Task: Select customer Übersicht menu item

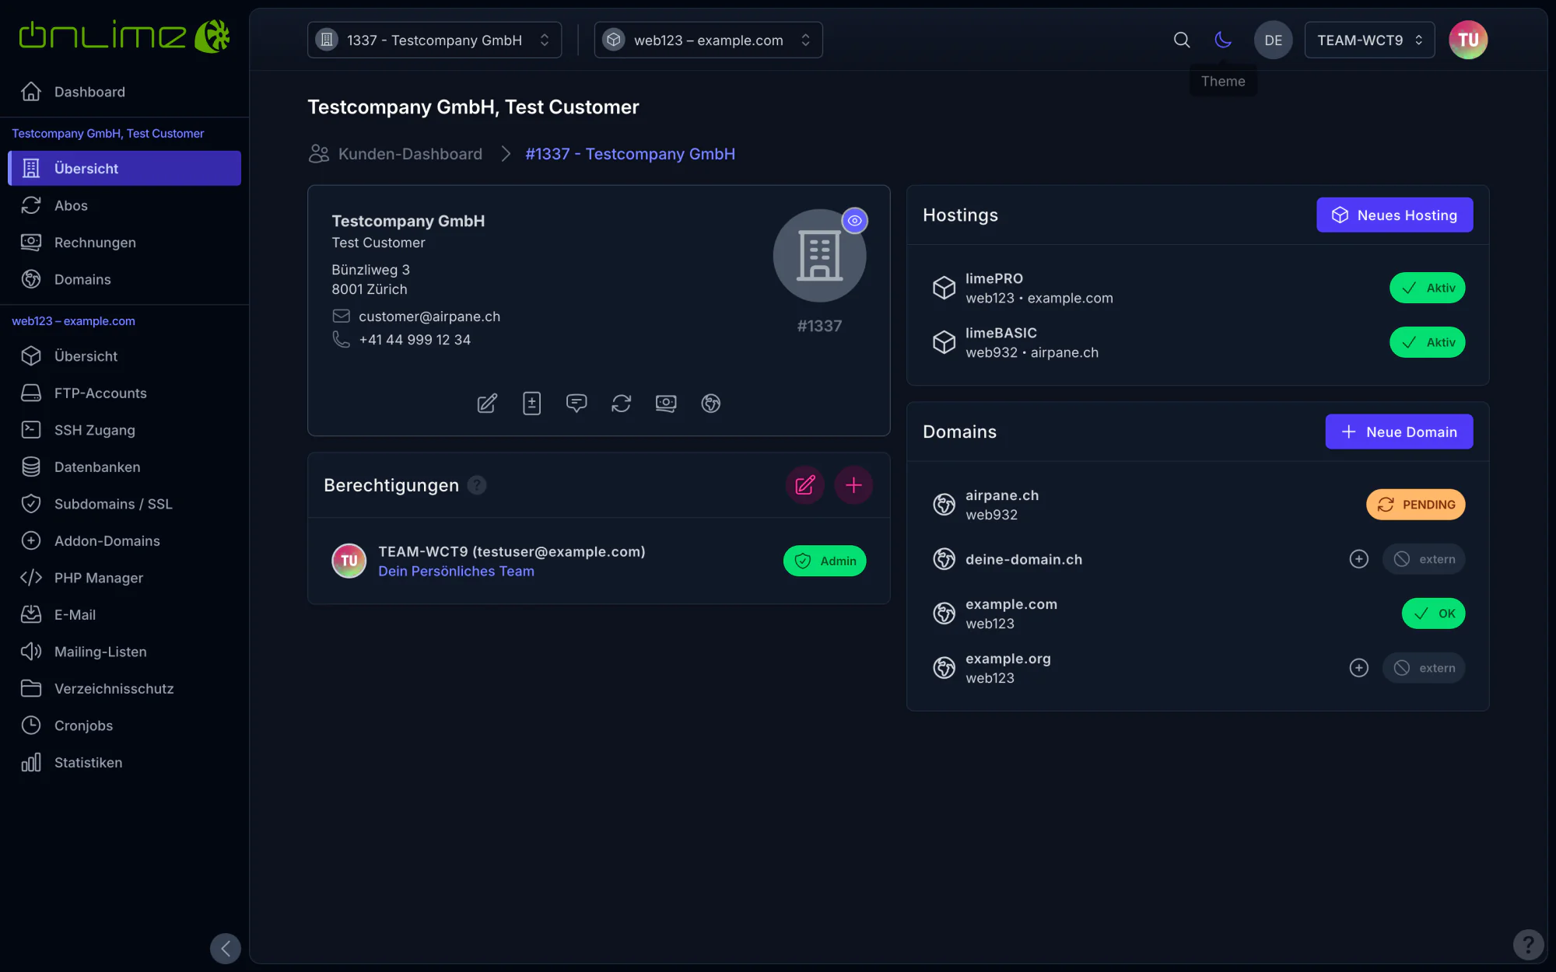Action: pyautogui.click(x=124, y=168)
